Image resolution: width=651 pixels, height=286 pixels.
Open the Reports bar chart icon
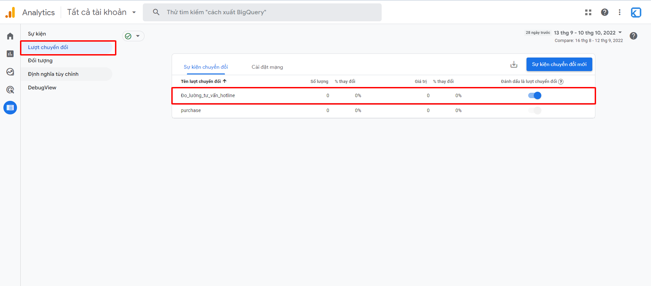pyautogui.click(x=10, y=54)
